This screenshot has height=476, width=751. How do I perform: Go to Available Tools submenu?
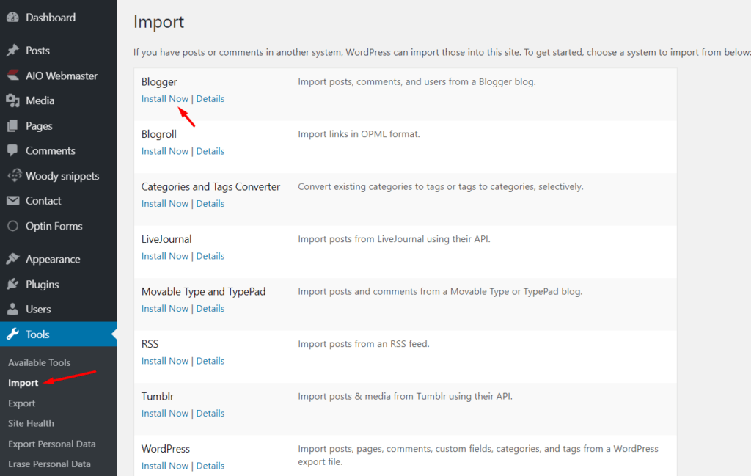(x=39, y=362)
